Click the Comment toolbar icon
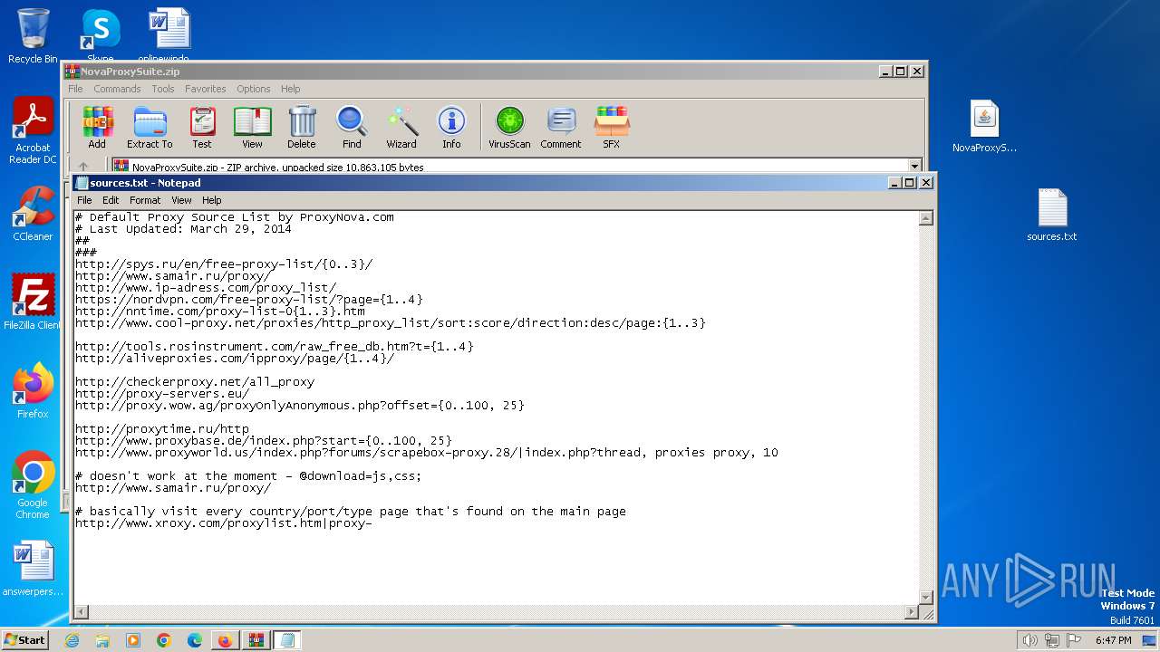Image resolution: width=1160 pixels, height=652 pixels. (561, 127)
